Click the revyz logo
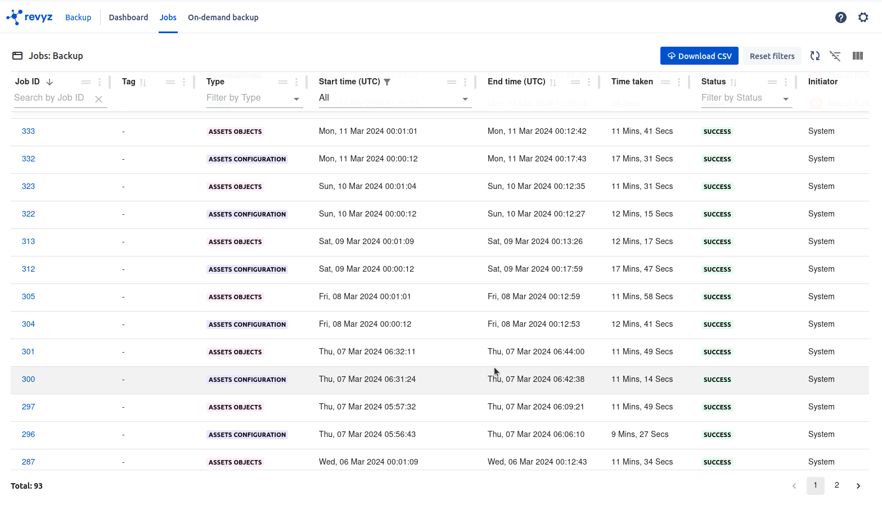The height and width of the screenshot is (509, 882). (29, 17)
